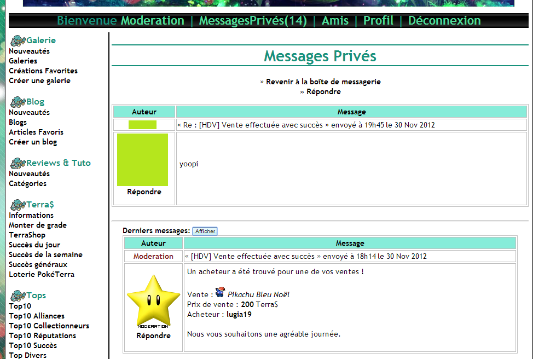
Task: Open Top Divers
Action: (27, 355)
